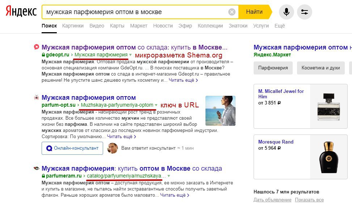This screenshot has height=205, width=352.
Task: Select the Поиск tab
Action: pos(49,26)
